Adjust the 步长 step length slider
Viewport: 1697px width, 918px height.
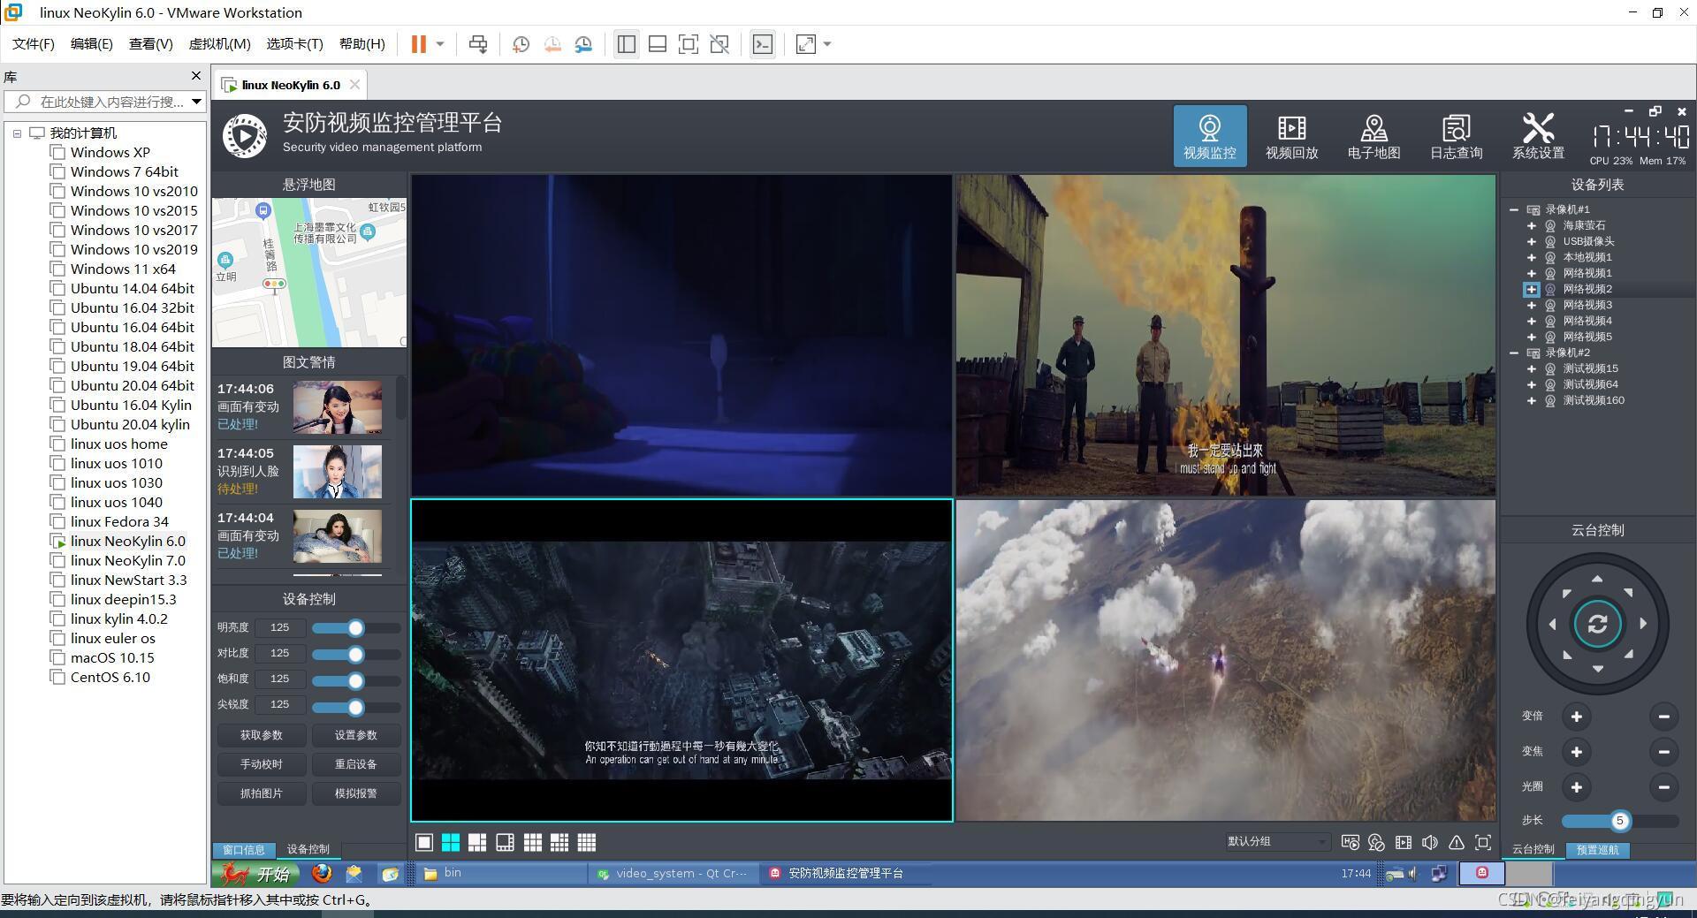coord(1620,821)
